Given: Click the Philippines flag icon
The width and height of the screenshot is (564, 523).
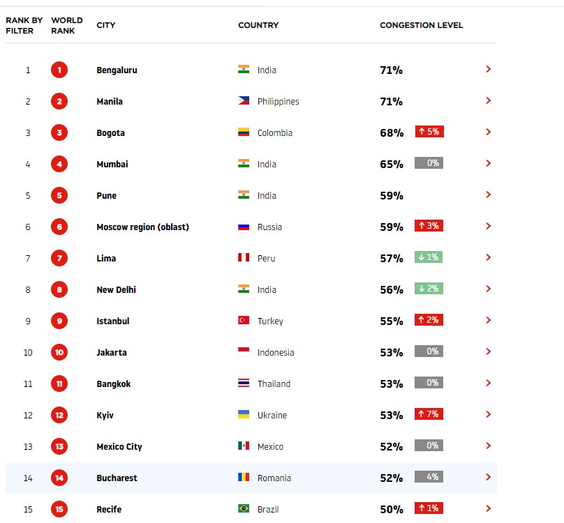Looking at the screenshot, I should pyautogui.click(x=244, y=101).
